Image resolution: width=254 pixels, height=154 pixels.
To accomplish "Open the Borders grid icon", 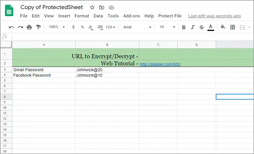I will pyautogui.click(x=233, y=27).
